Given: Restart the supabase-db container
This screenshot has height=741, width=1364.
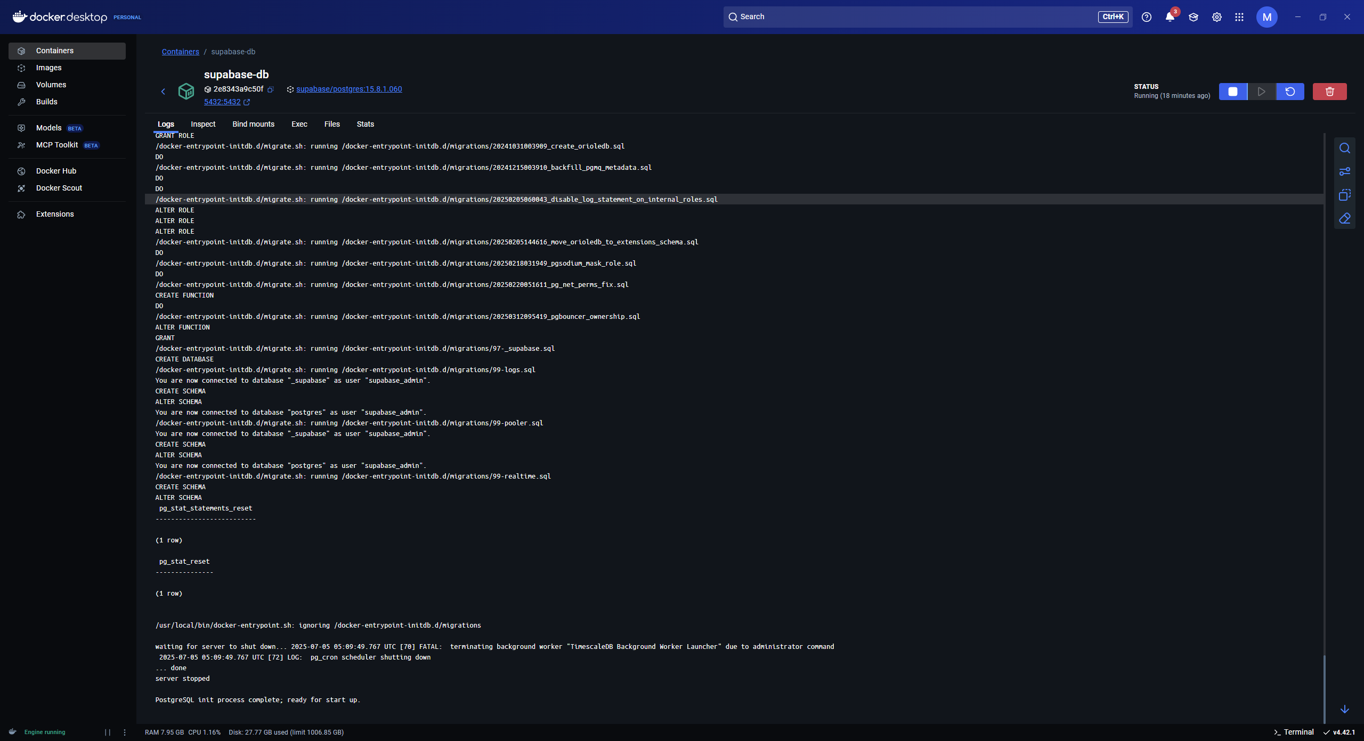Looking at the screenshot, I should tap(1290, 92).
